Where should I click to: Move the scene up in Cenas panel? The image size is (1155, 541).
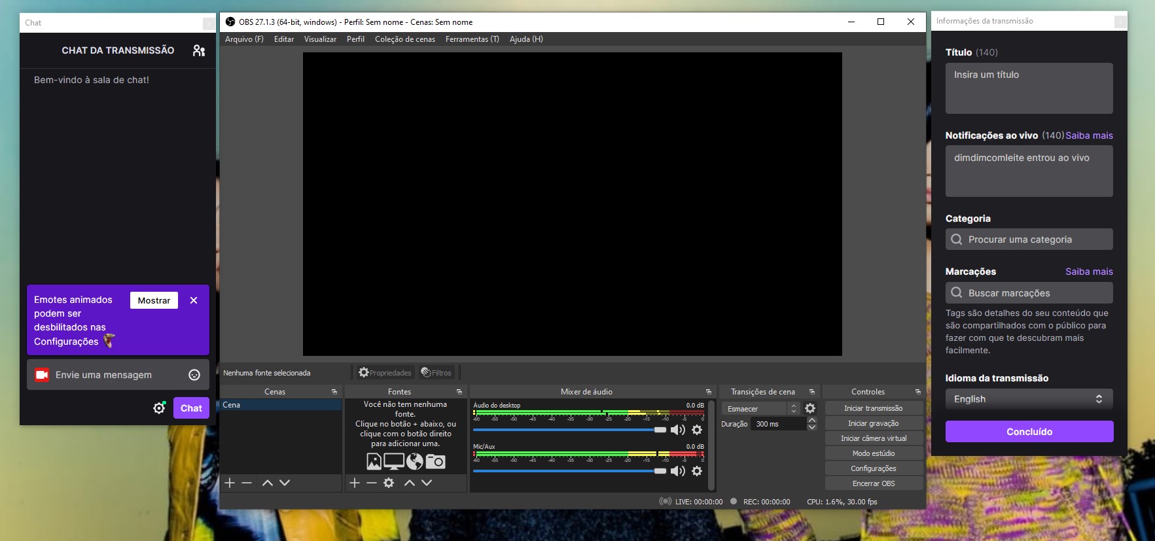click(x=267, y=483)
